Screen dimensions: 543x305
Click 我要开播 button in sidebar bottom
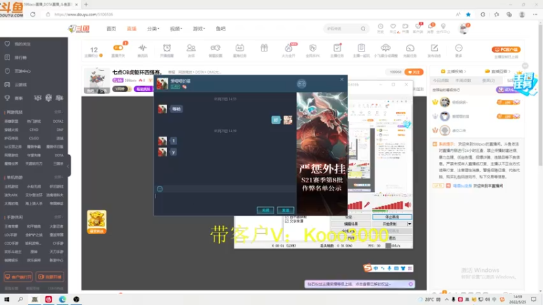click(x=50, y=277)
